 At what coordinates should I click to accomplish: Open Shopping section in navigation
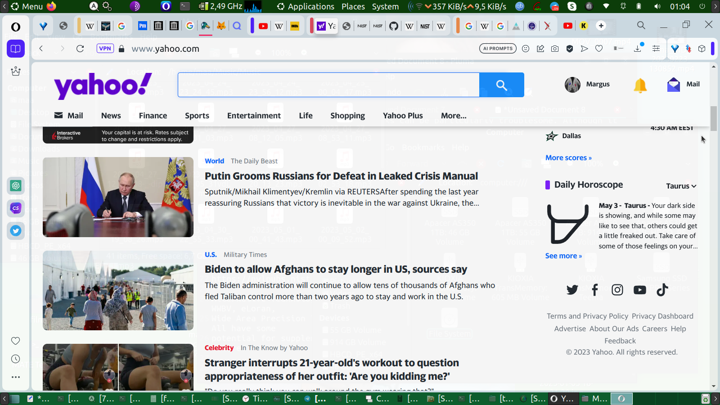[348, 116]
